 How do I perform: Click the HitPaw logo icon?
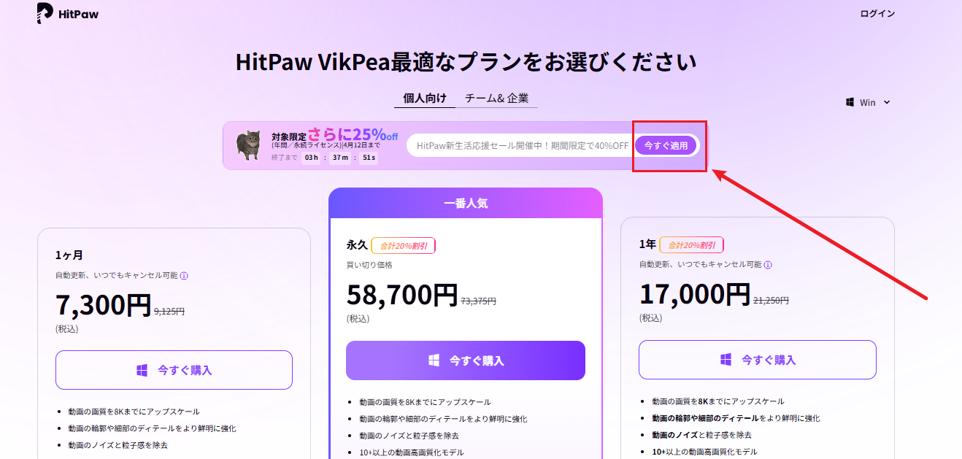point(45,13)
